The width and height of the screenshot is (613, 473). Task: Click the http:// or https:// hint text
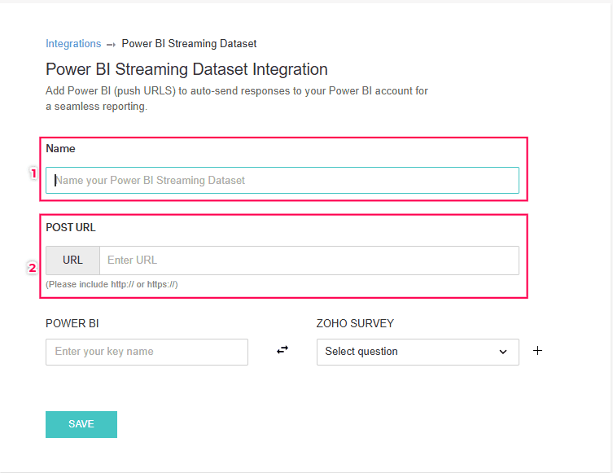[x=112, y=284]
